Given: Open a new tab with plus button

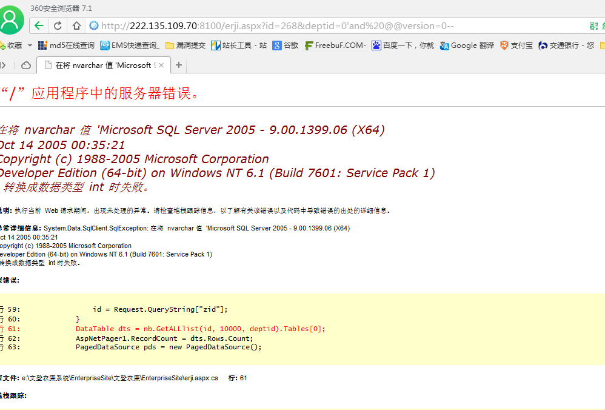Looking at the screenshot, I should 179,66.
